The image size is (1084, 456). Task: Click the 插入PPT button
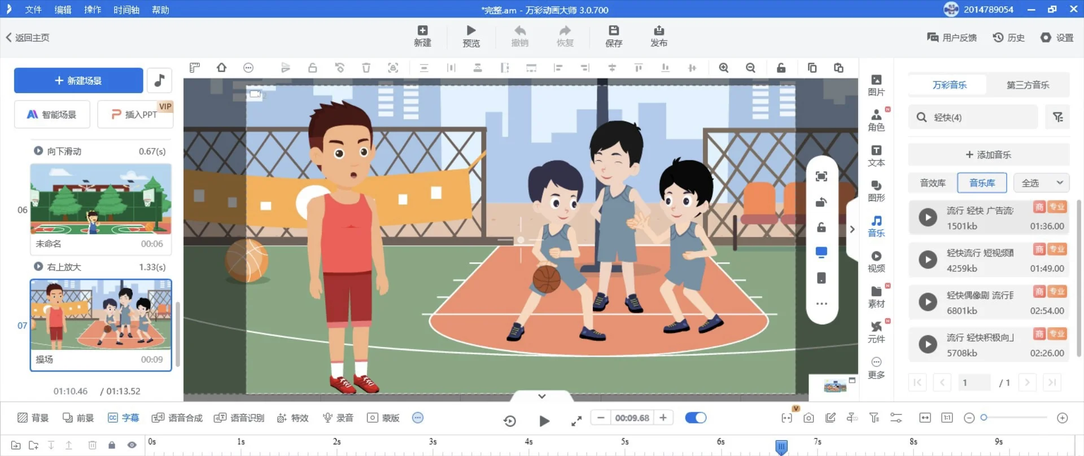[x=135, y=115]
